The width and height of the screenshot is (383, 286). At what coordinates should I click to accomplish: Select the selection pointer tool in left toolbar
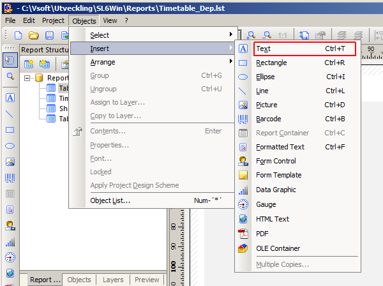(10, 60)
